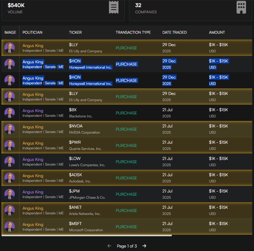Screen dimensions: 254x251
Task: Click Angus King avatar in $MSFT row
Action: coord(9,226)
